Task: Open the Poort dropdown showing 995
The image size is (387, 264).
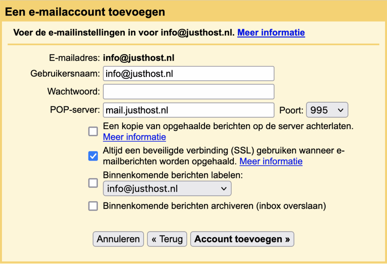Action: (x=327, y=110)
